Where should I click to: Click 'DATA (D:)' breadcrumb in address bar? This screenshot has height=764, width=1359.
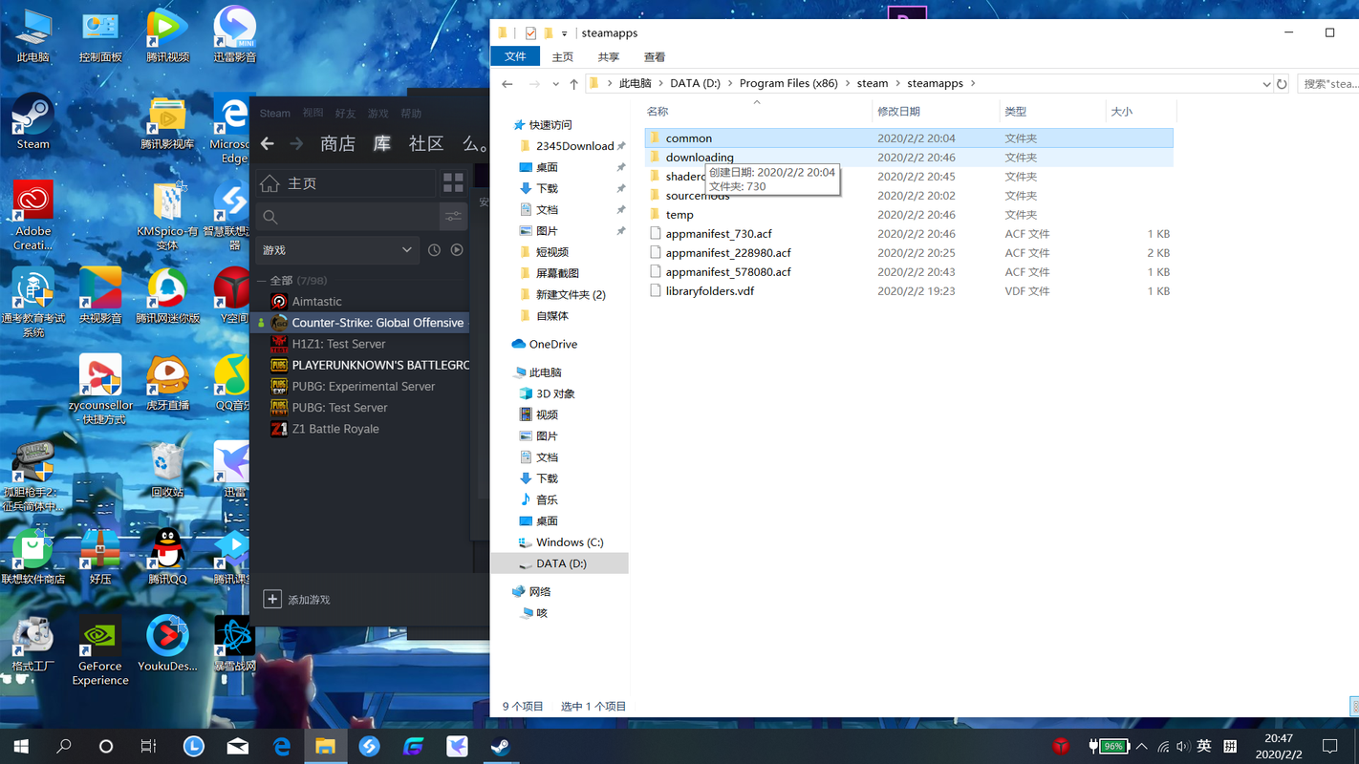click(695, 84)
